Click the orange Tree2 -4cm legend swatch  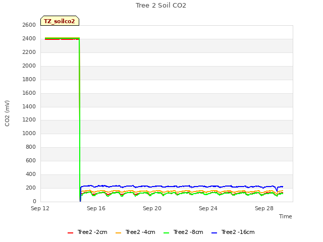pos(118,233)
